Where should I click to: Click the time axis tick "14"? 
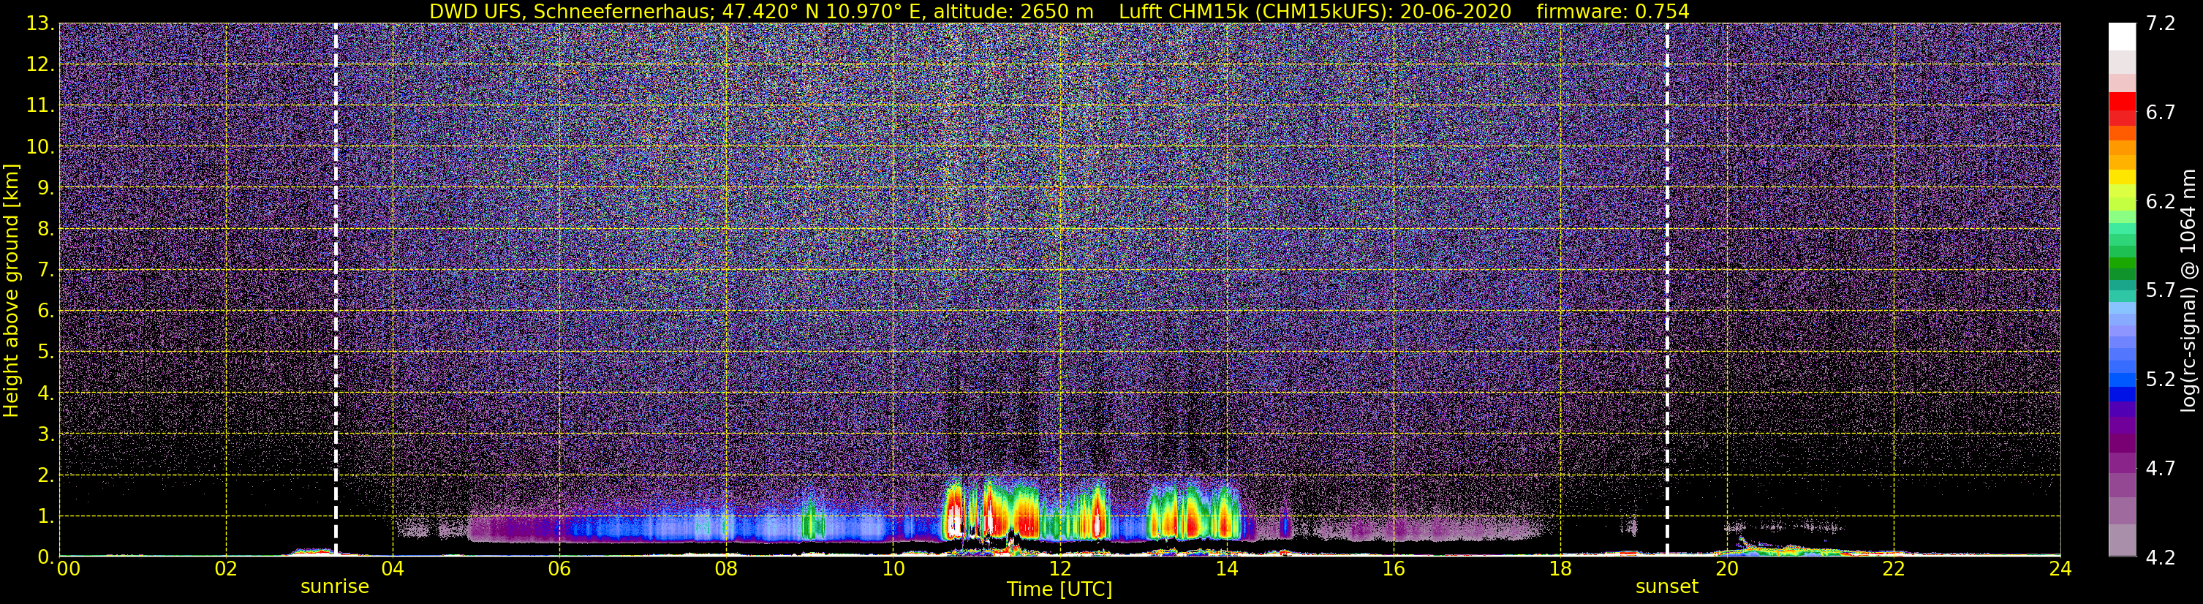pos(1226,570)
